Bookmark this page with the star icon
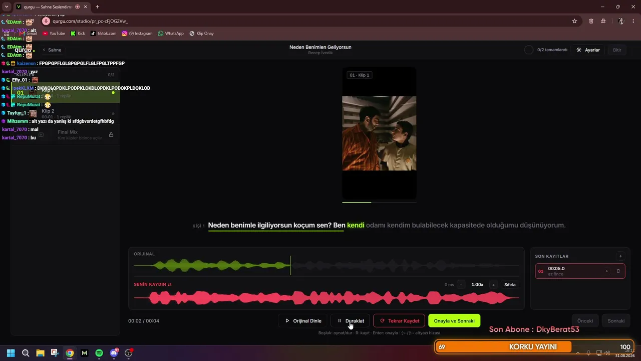The image size is (641, 361). pyautogui.click(x=574, y=21)
